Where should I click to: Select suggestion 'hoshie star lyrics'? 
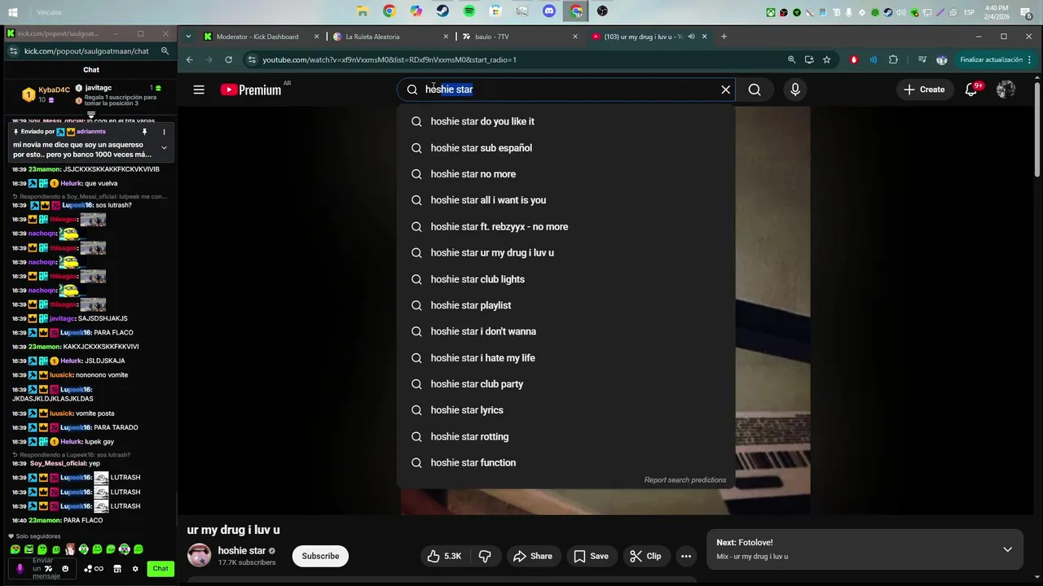(x=566, y=410)
